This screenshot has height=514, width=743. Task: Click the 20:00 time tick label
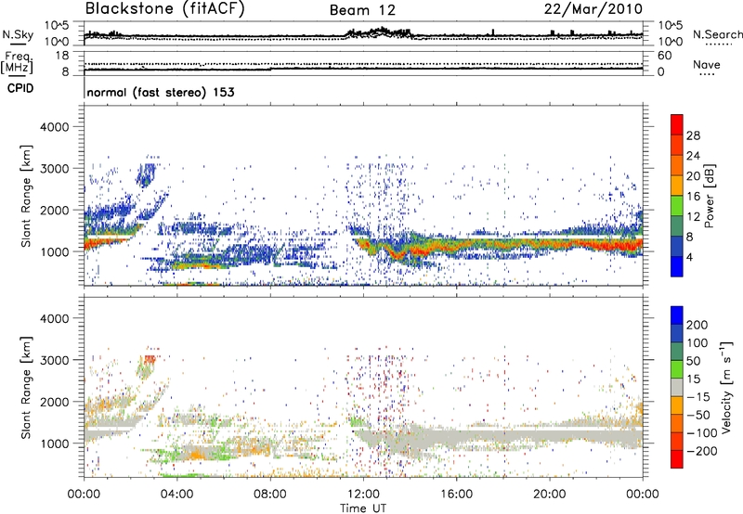click(x=550, y=495)
